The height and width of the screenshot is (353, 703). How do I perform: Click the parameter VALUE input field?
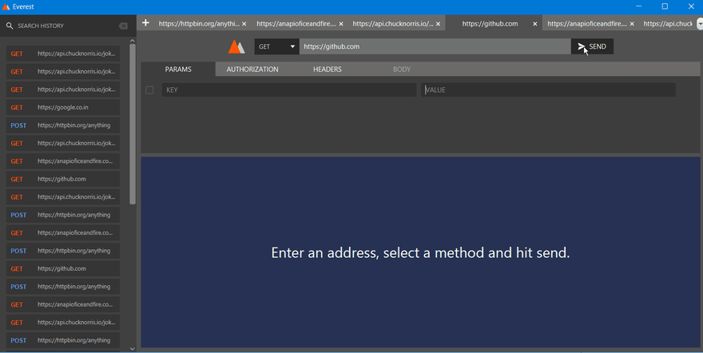548,90
